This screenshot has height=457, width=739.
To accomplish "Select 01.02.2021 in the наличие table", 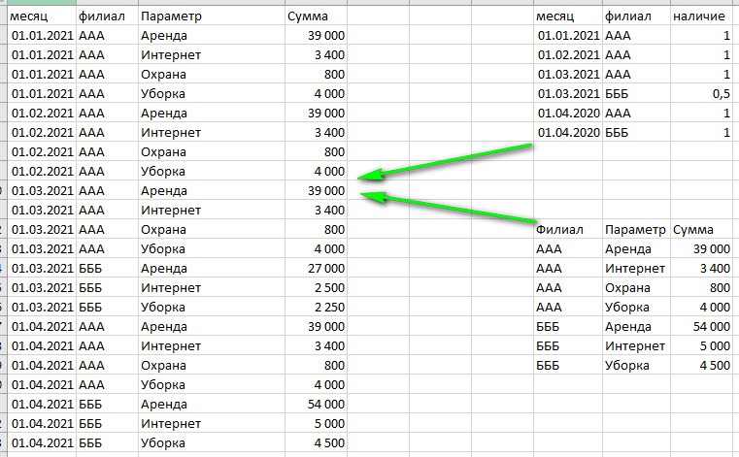I will tap(568, 55).
